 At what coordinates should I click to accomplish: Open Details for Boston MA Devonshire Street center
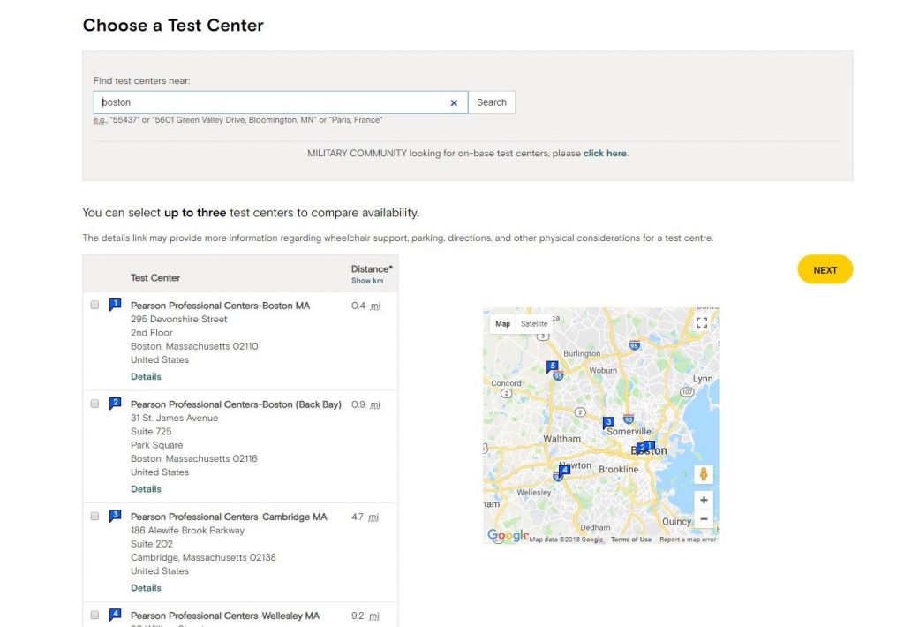[x=146, y=377]
